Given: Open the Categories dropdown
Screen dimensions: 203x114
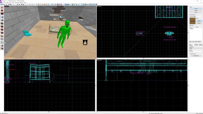Looking at the screenshot, I should pyautogui.click(x=196, y=48).
